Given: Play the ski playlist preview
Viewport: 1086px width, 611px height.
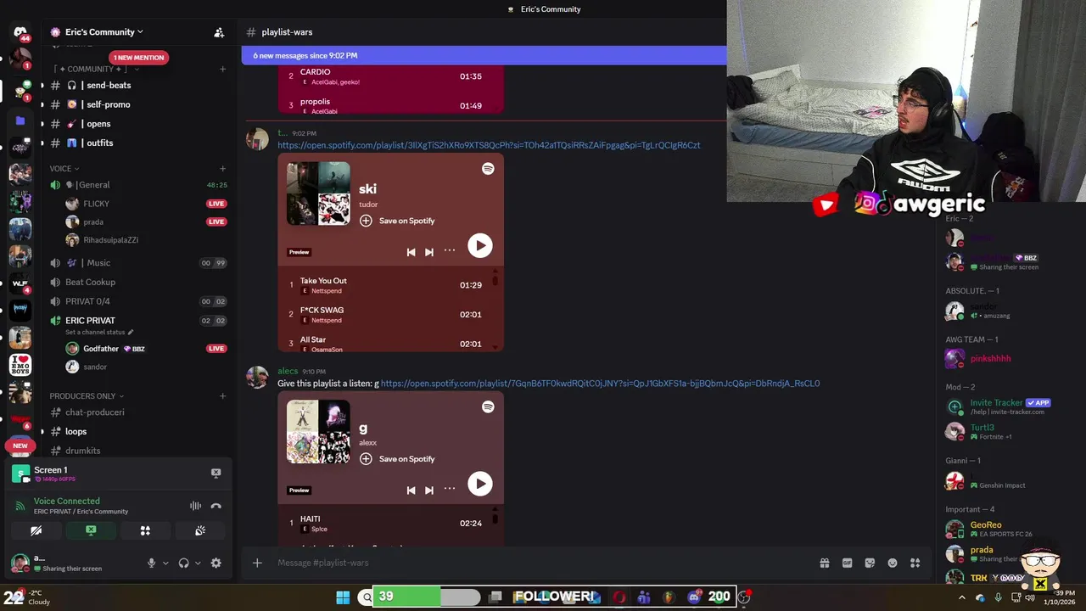Looking at the screenshot, I should (479, 245).
